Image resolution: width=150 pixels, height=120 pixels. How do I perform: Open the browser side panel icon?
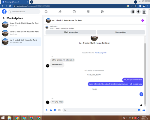(x=140, y=6)
